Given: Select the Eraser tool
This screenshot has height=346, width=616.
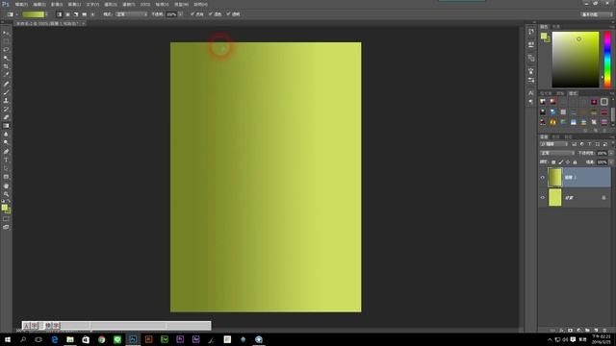Looking at the screenshot, I should tap(6, 117).
